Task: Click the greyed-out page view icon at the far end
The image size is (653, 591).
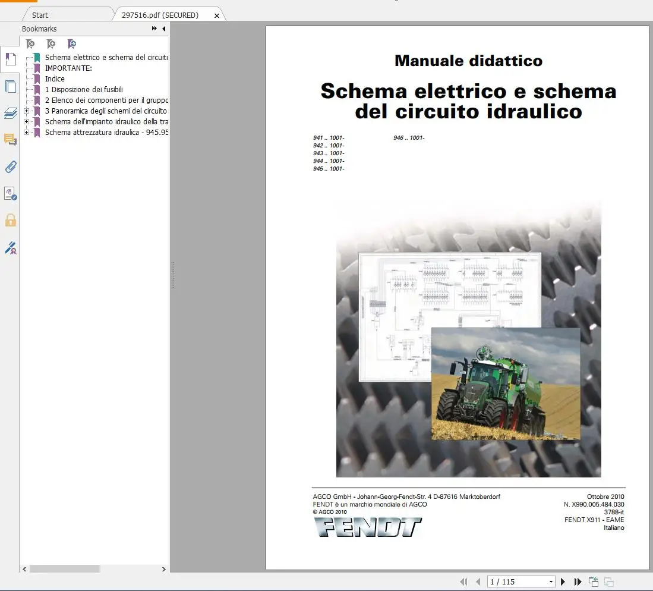Action: (609, 582)
